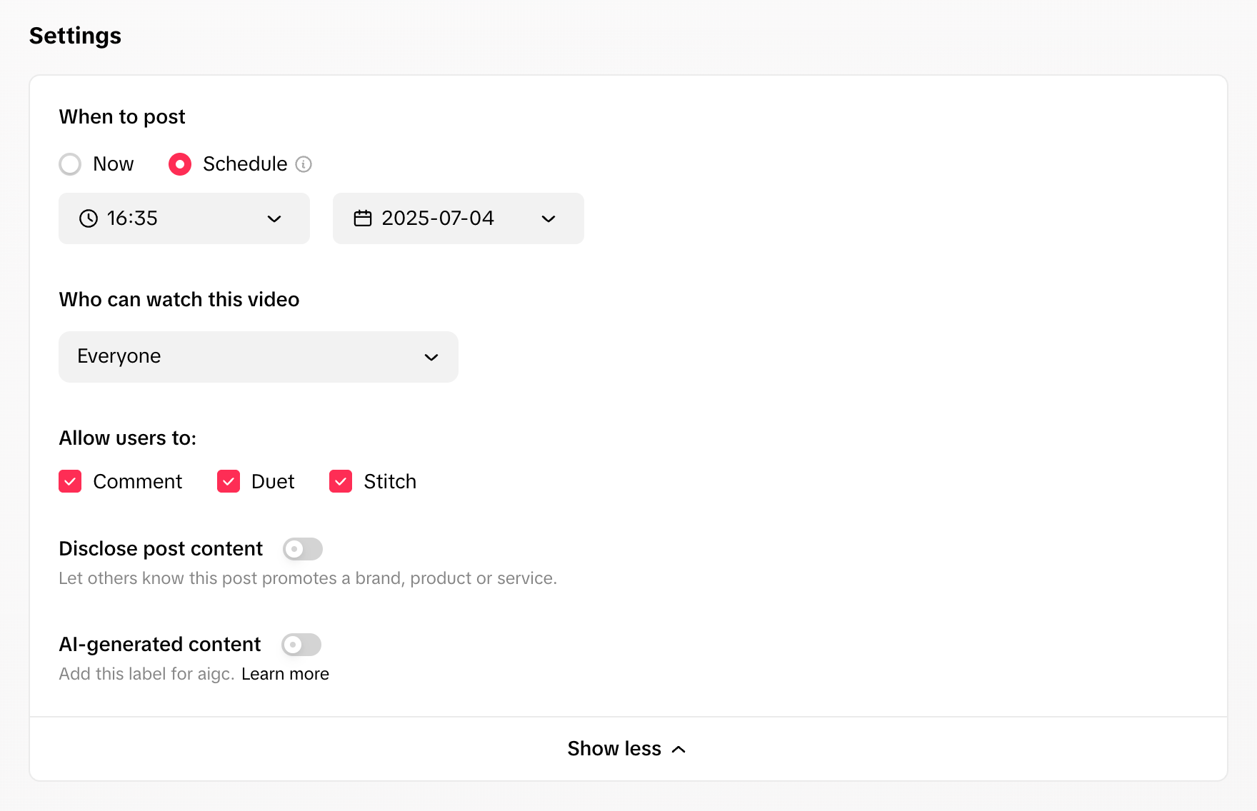
Task: Click the chevron in the Everyone selector
Action: pyautogui.click(x=431, y=357)
